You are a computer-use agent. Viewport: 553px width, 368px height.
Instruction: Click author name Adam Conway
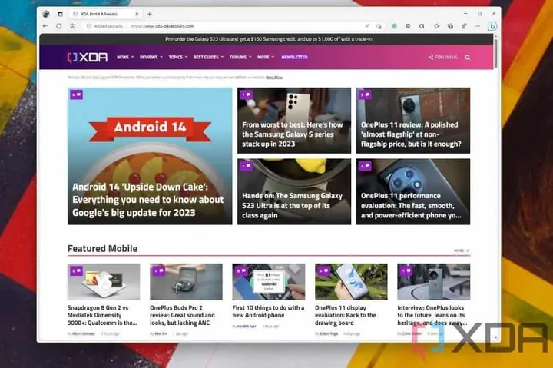[84, 333]
